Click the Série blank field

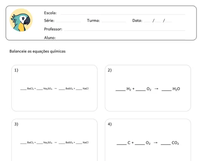point(68,22)
